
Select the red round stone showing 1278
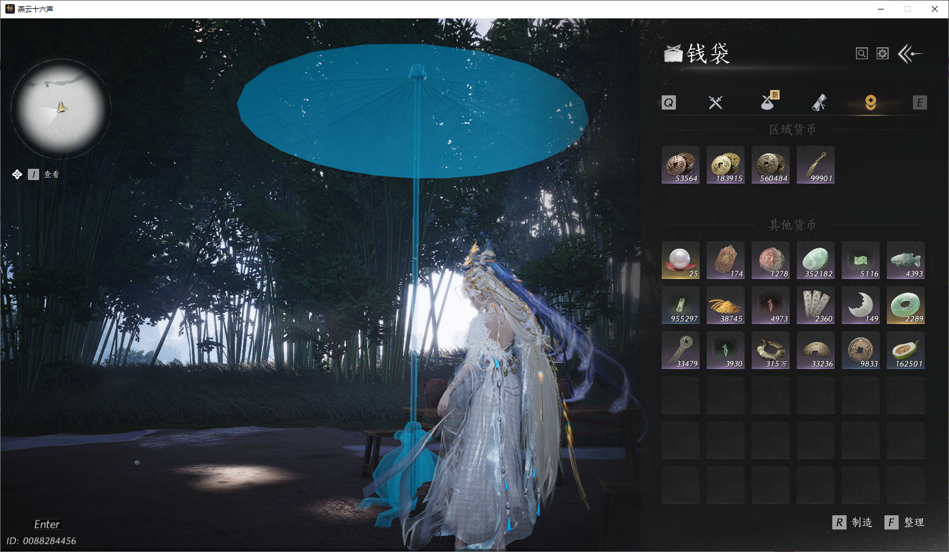point(771,261)
